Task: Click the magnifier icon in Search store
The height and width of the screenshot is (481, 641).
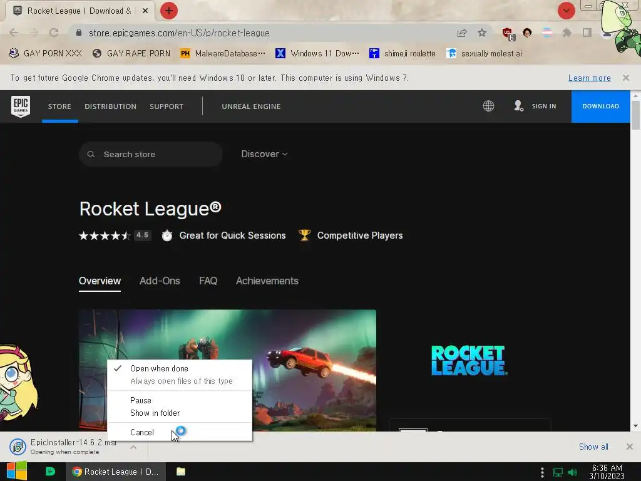Action: (x=91, y=154)
